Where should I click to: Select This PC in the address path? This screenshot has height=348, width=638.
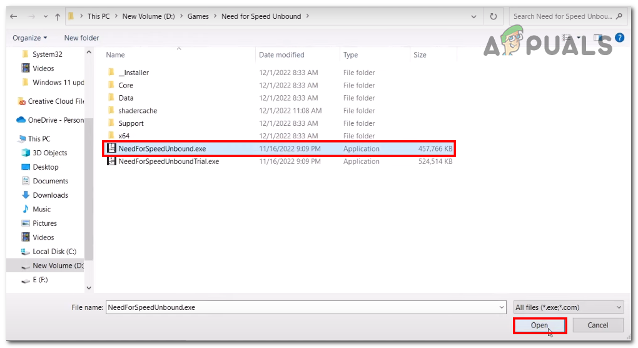point(98,16)
